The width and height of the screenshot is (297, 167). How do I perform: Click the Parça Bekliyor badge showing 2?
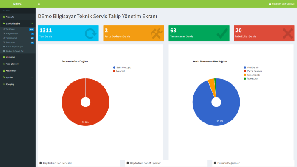[x=32, y=33]
